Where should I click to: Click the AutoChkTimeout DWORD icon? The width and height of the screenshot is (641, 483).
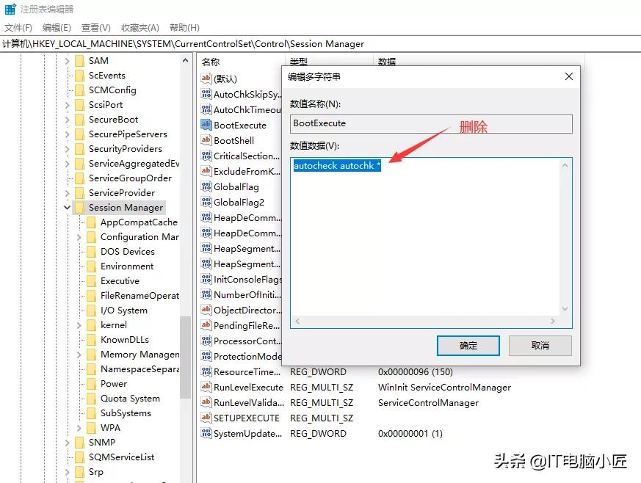(206, 109)
